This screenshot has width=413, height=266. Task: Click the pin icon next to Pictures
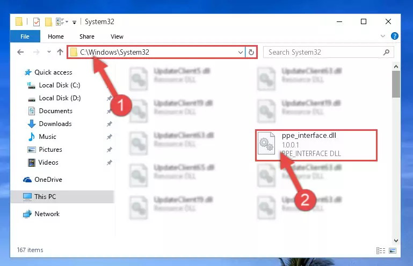pos(110,150)
